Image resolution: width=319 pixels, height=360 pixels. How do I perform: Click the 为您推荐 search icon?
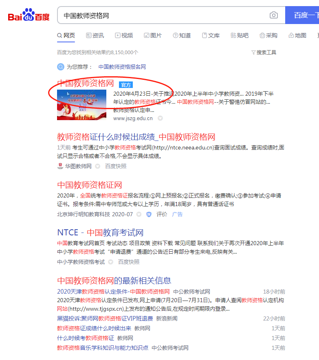click(x=61, y=67)
